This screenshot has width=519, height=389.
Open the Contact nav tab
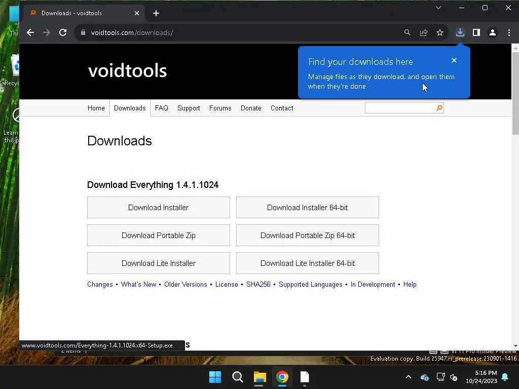[x=282, y=108]
